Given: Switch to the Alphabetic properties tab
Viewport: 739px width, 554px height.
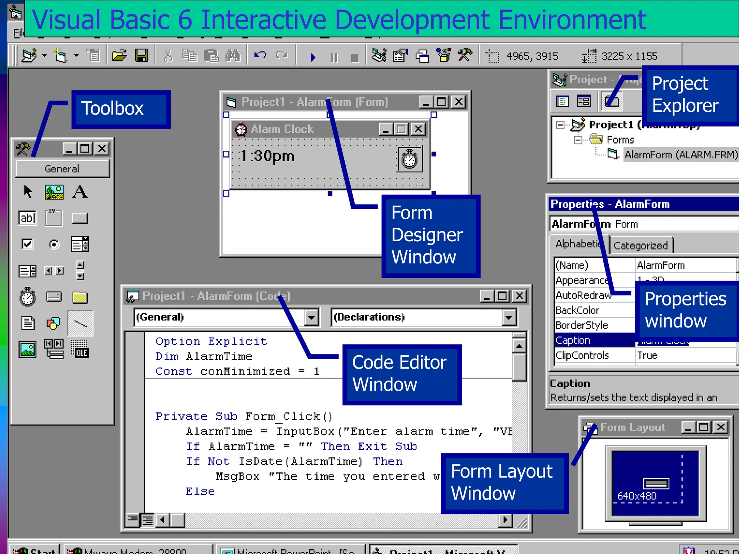Looking at the screenshot, I should [579, 244].
